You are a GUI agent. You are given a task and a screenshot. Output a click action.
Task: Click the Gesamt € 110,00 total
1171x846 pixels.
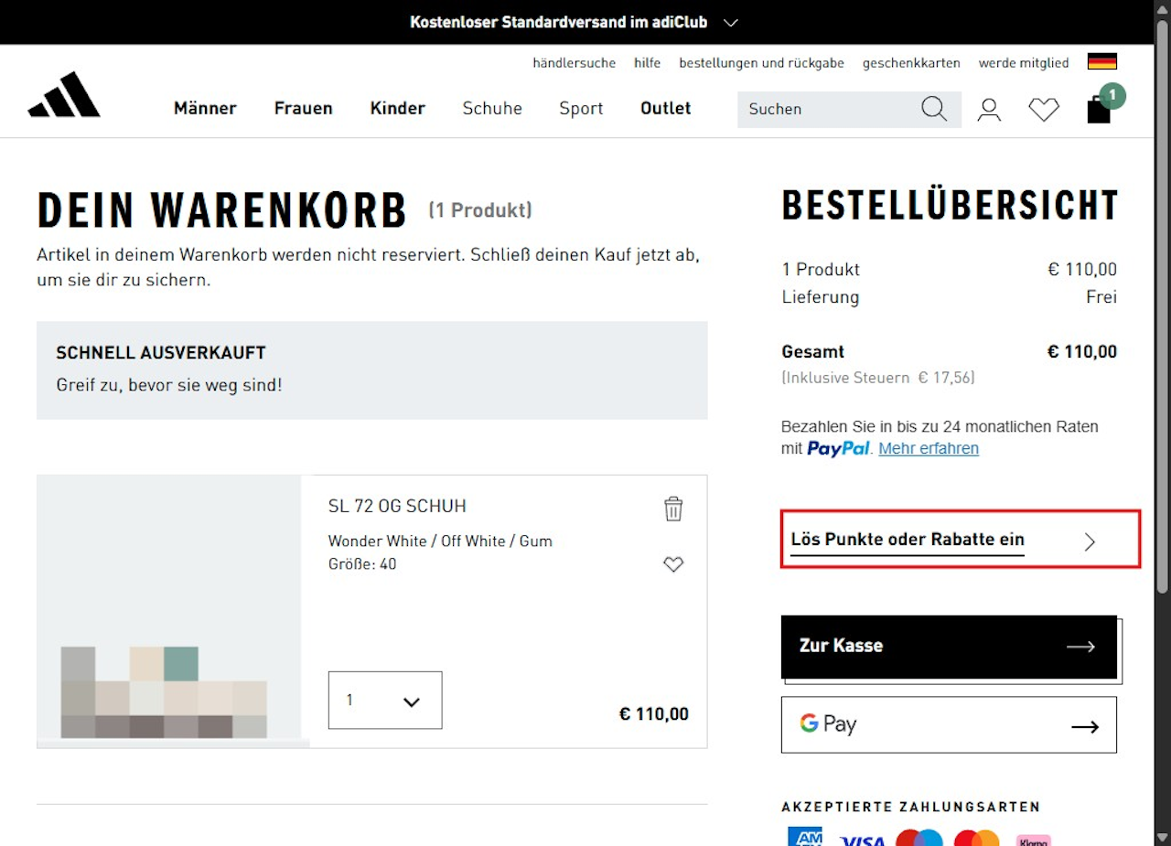(949, 351)
